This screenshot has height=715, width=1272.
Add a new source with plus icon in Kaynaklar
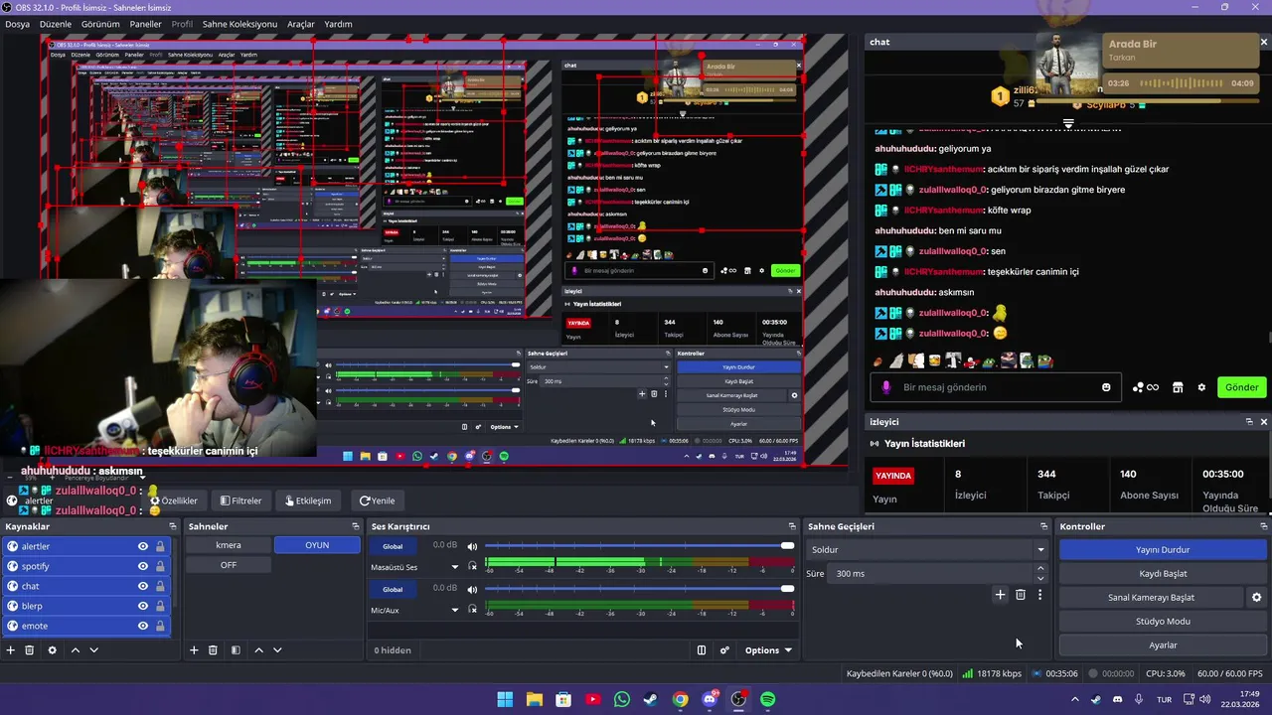[x=11, y=650]
